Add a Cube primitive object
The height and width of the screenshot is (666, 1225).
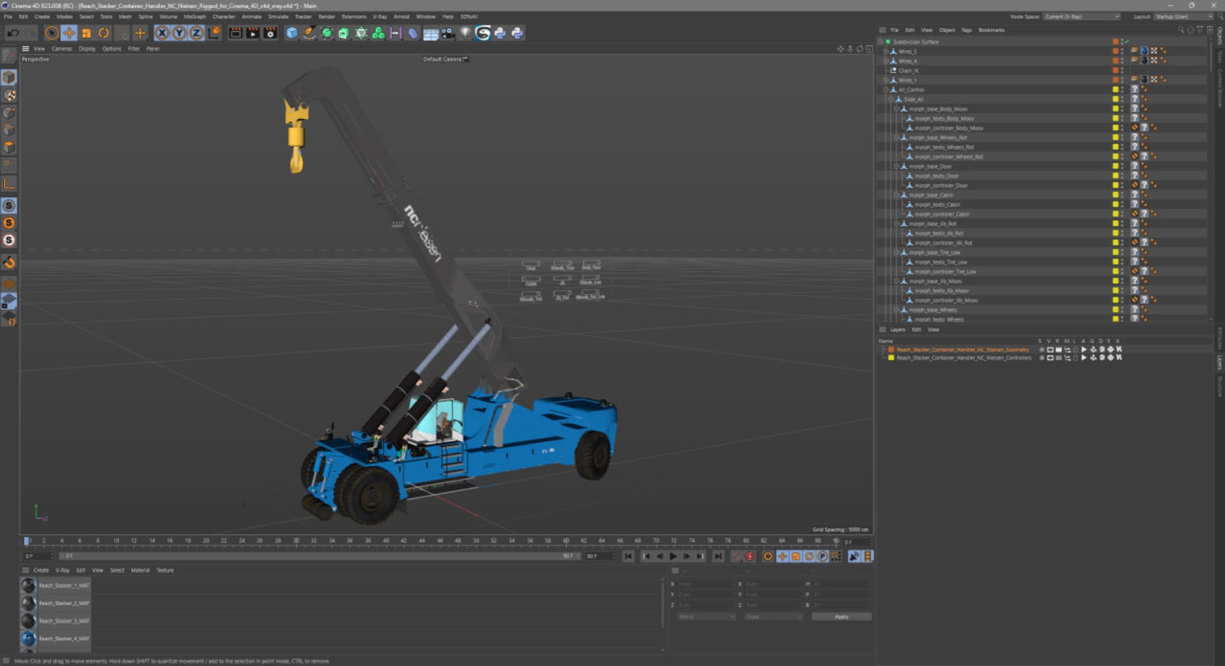292,33
